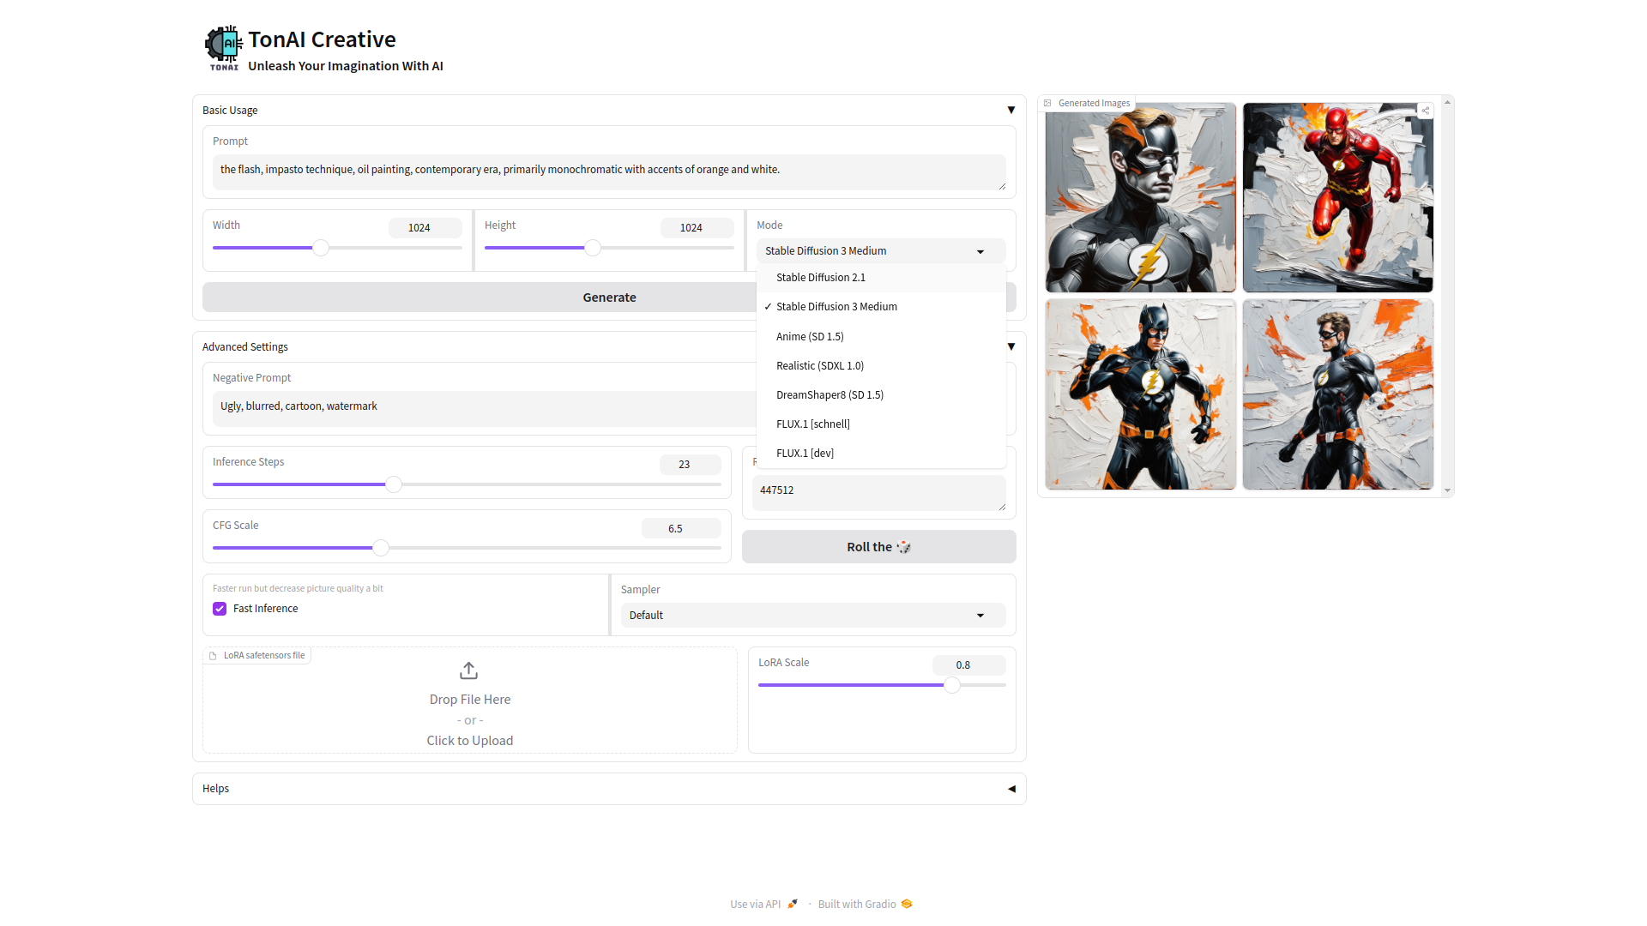Click the Width slider handle
Image resolution: width=1647 pixels, height=926 pixels.
(321, 248)
